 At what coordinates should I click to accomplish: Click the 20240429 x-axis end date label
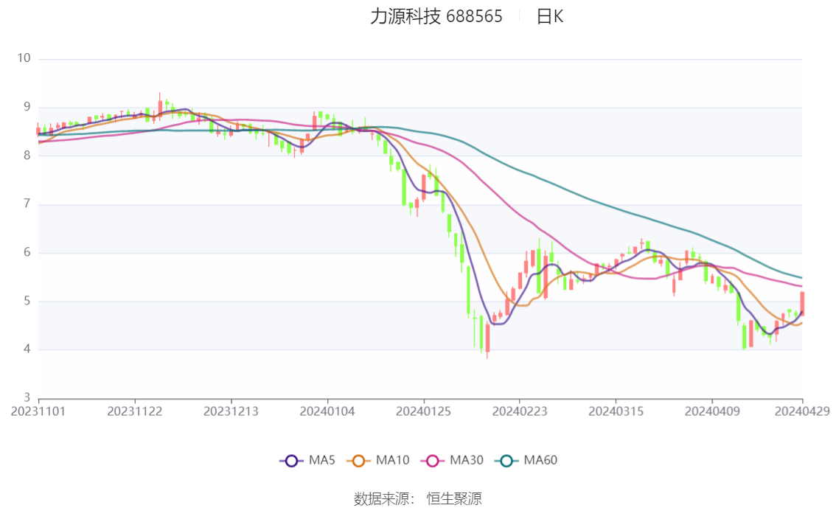tap(802, 411)
